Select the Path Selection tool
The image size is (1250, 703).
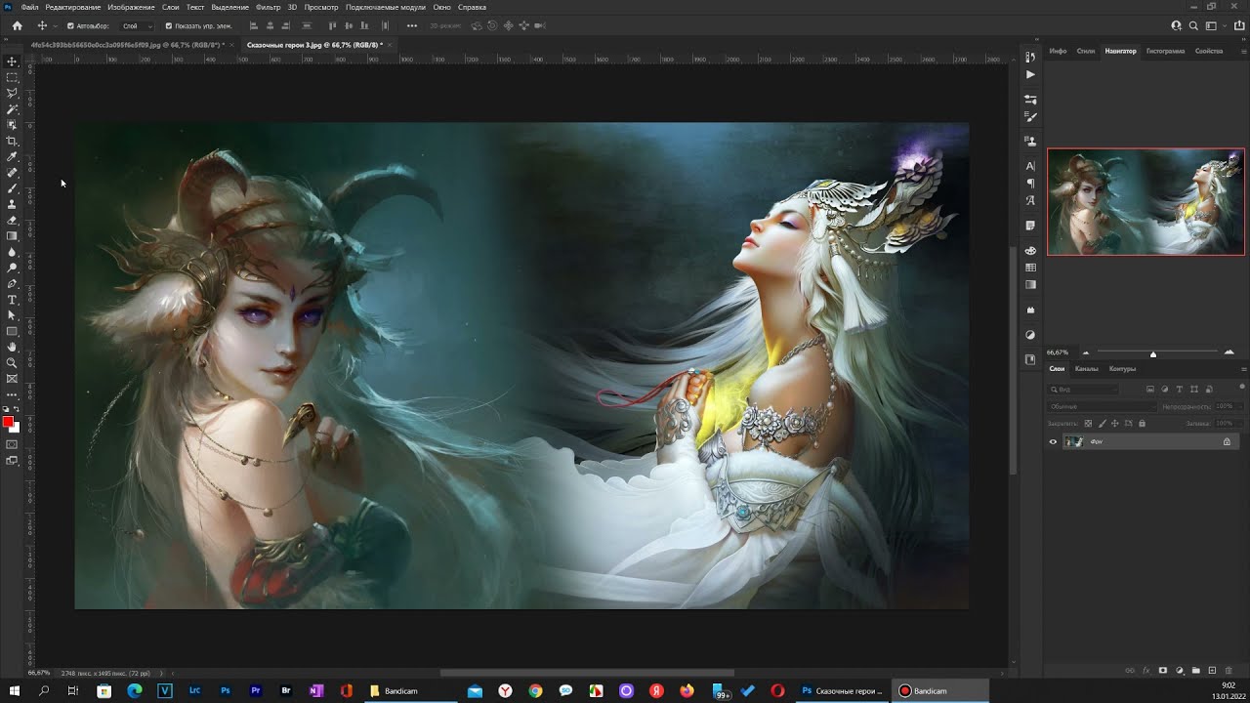12,315
